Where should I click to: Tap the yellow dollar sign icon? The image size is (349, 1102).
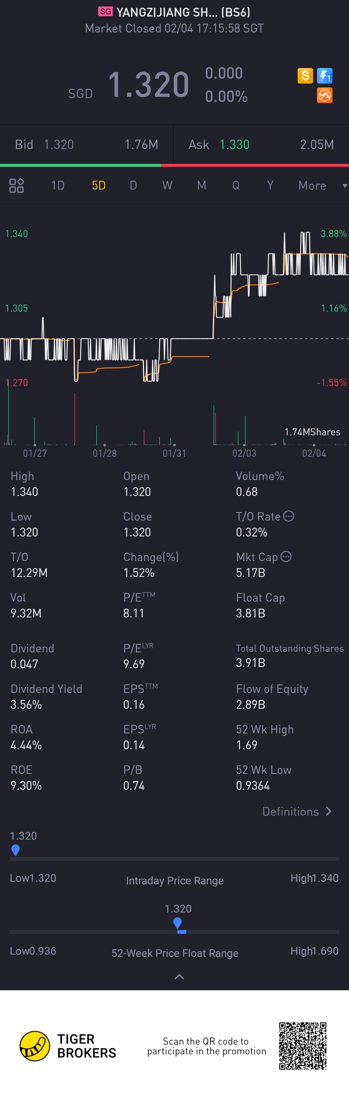point(305,76)
